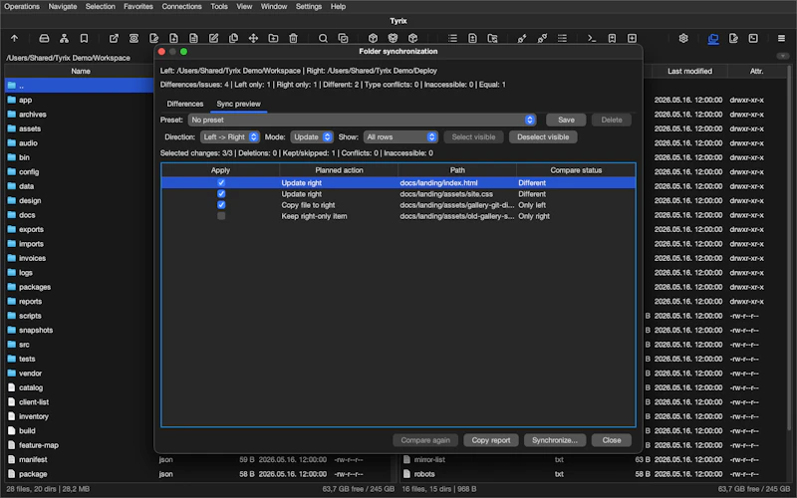
Task: Click the Deselect visible button
Action: [543, 137]
